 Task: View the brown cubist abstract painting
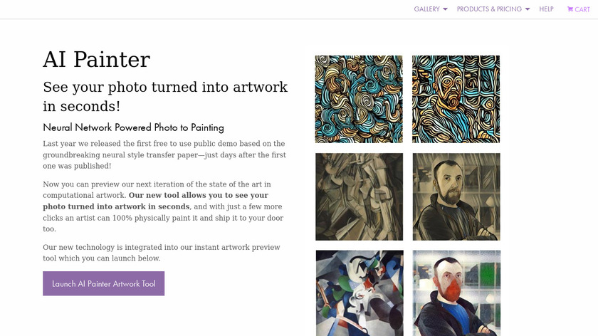[359, 196]
